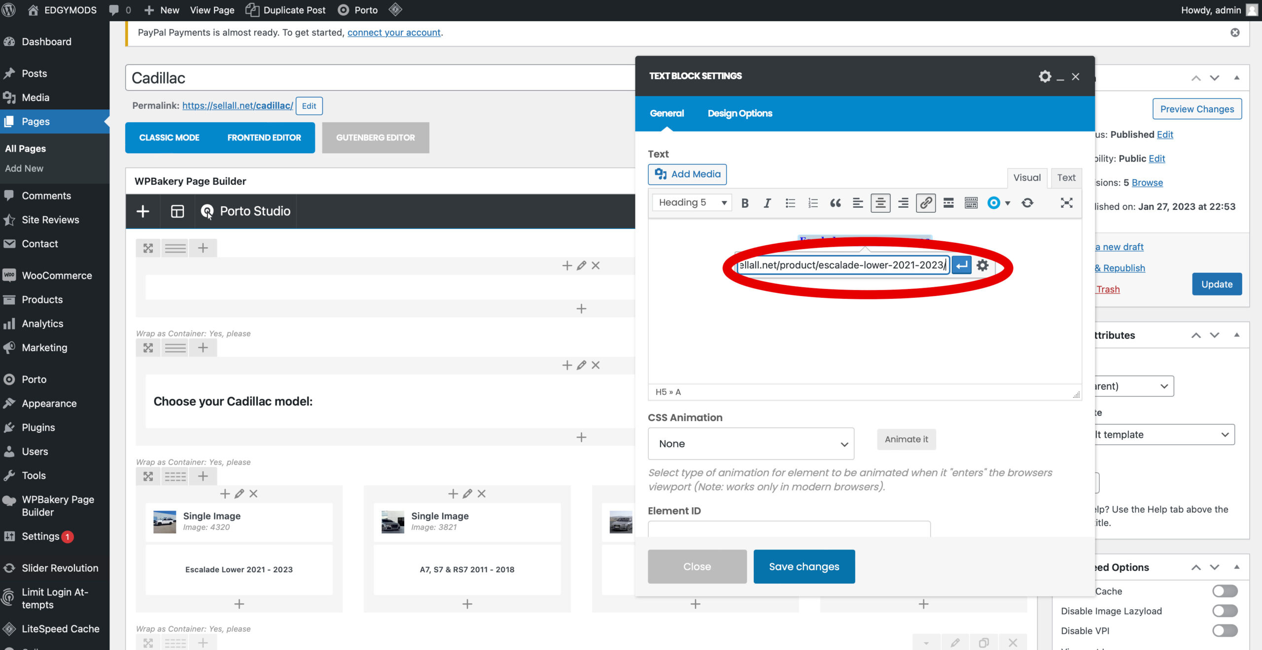Click Move to Trash link
Viewport: 1262px width, 650px height.
click(x=1107, y=289)
